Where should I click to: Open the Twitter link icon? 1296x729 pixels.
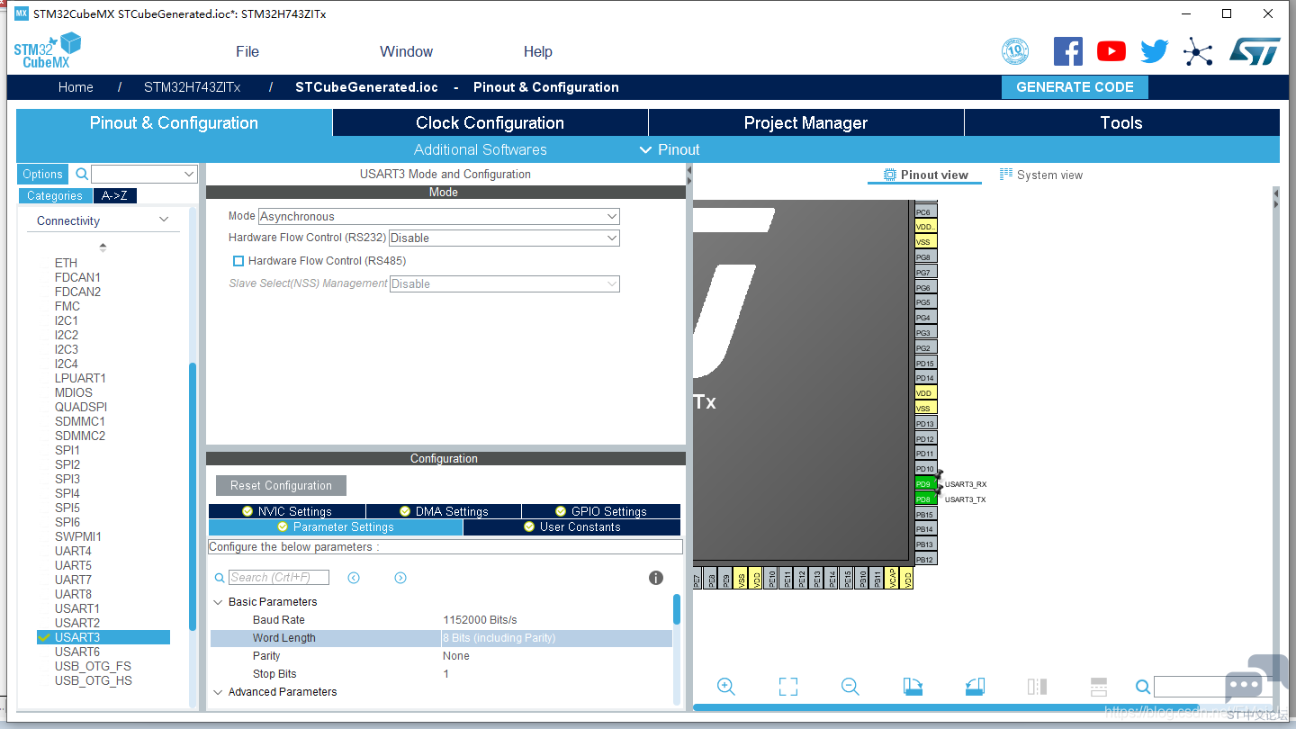[1155, 51]
